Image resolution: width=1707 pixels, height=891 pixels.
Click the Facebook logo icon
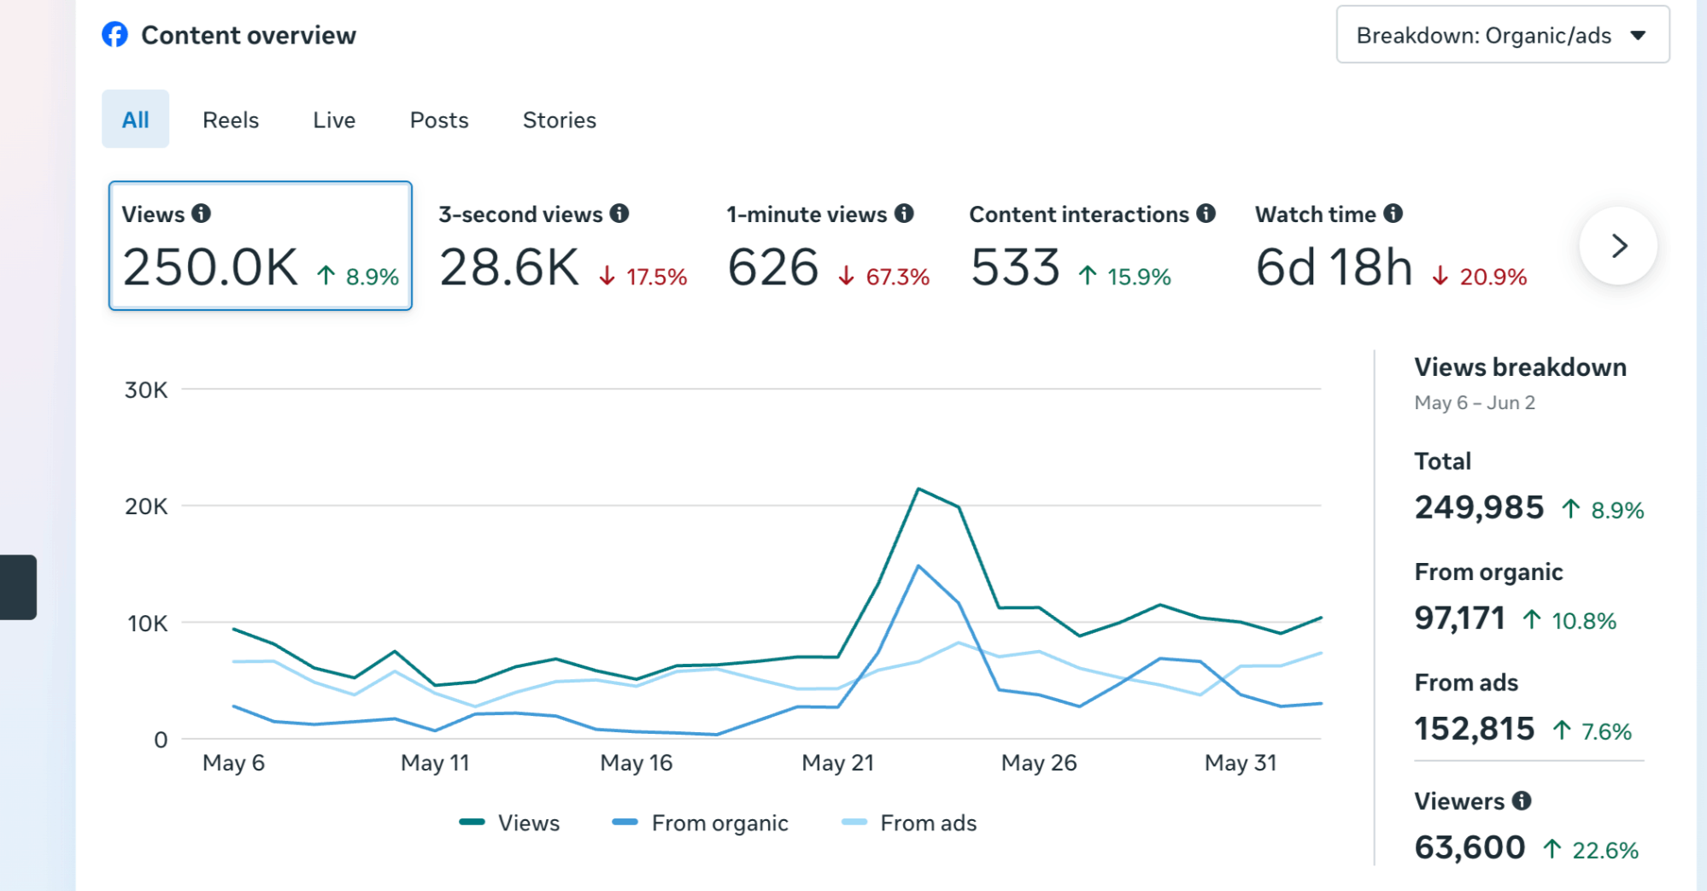coord(114,35)
